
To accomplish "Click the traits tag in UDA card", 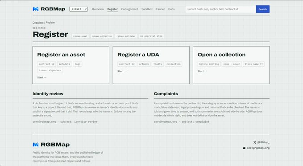I will pyautogui.click(x=158, y=64).
